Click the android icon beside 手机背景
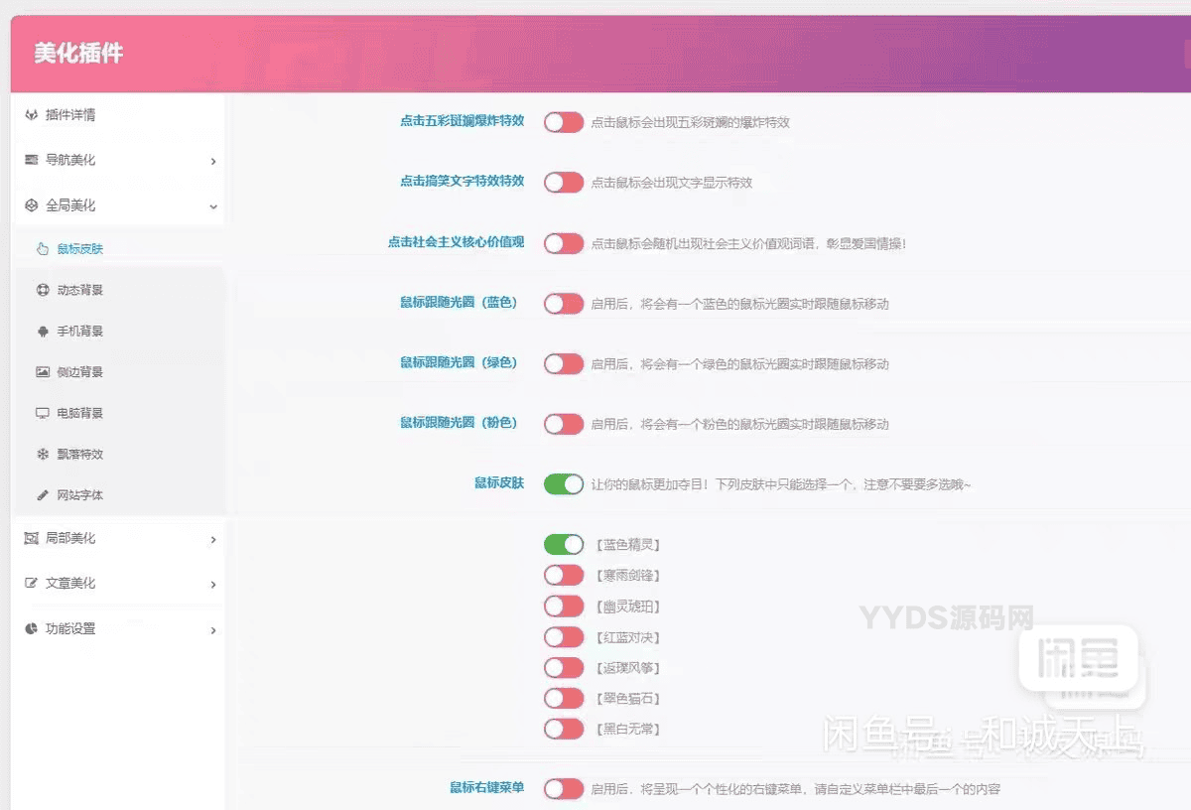Screen dimensions: 1191x810 pyautogui.click(x=42, y=332)
